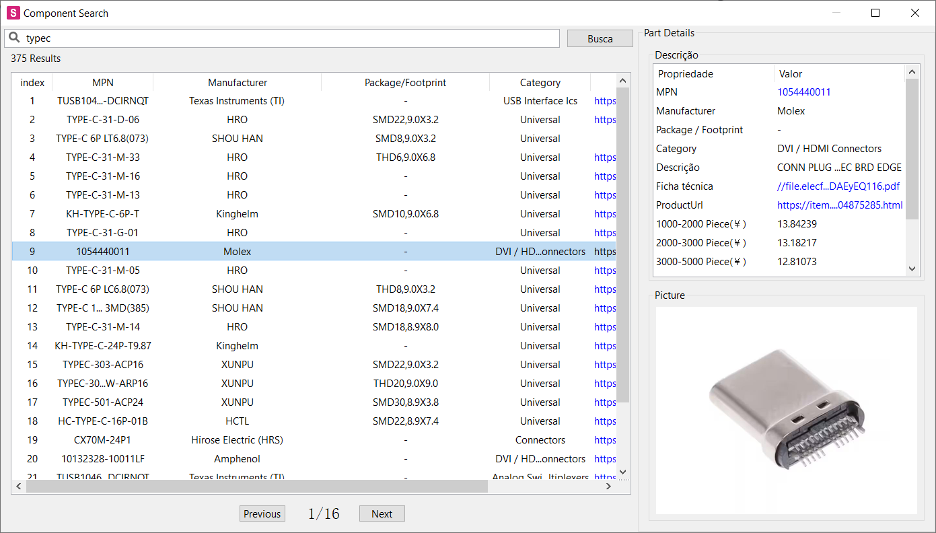
Task: Click the USB Type-C connector product picture
Action: [786, 411]
